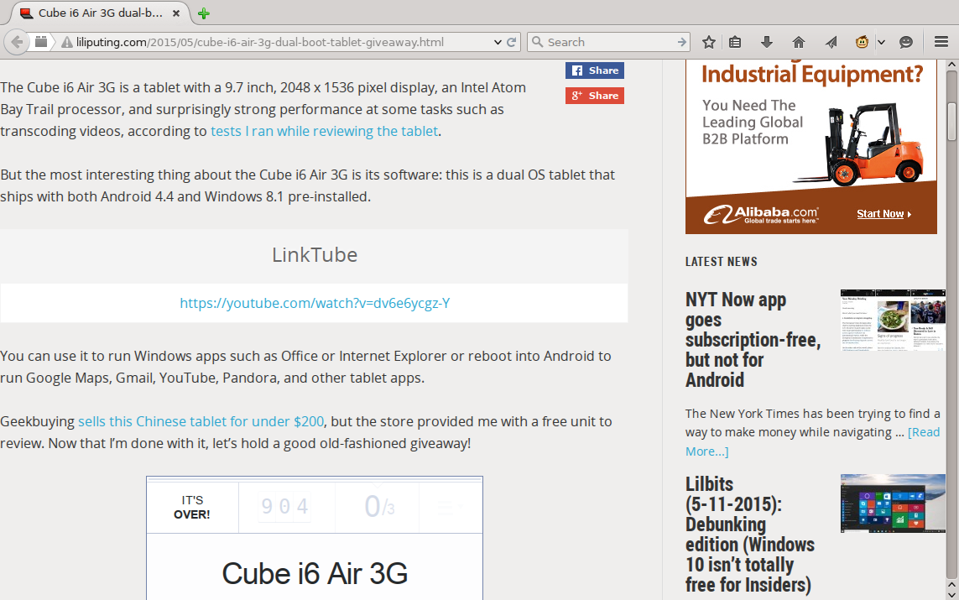959x600 pixels.
Task: Click the paper plane send icon
Action: tap(831, 42)
